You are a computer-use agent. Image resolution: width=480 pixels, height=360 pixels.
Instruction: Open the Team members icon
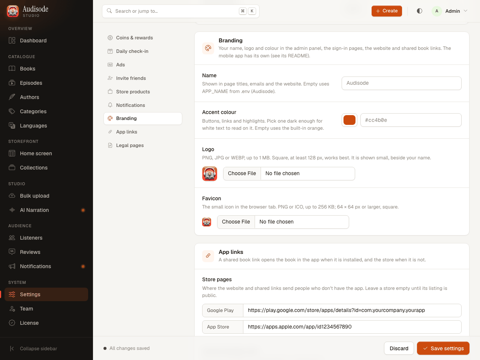pos(12,309)
